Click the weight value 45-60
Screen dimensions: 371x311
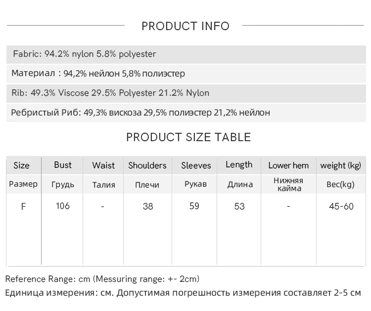coord(341,206)
